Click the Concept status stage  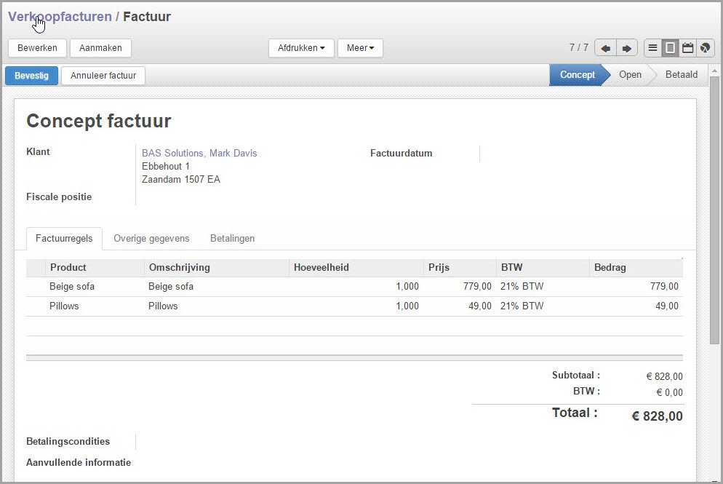(578, 75)
